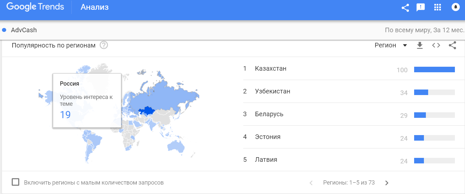Click the embed code icon
The image size is (465, 194).
tap(436, 46)
